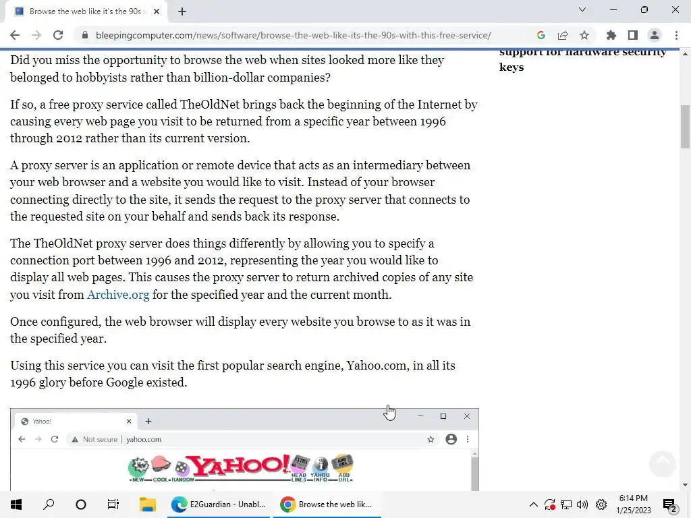691x518 pixels.
Task: Open the tab search chevron
Action: (x=582, y=9)
